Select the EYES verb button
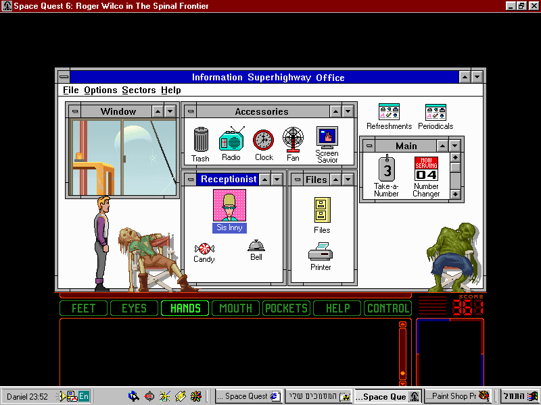The height and width of the screenshot is (405, 541). pos(134,308)
